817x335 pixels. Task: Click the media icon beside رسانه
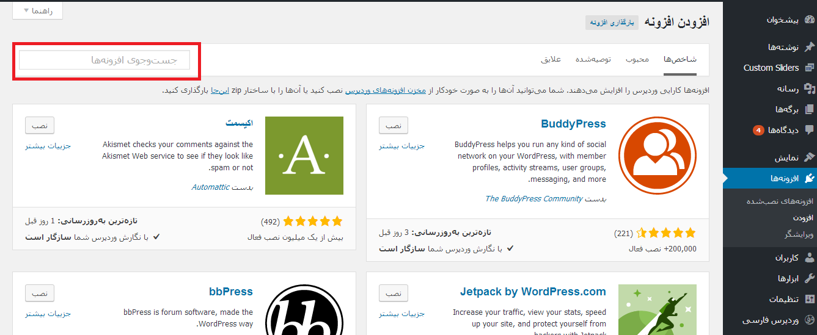[x=809, y=88]
